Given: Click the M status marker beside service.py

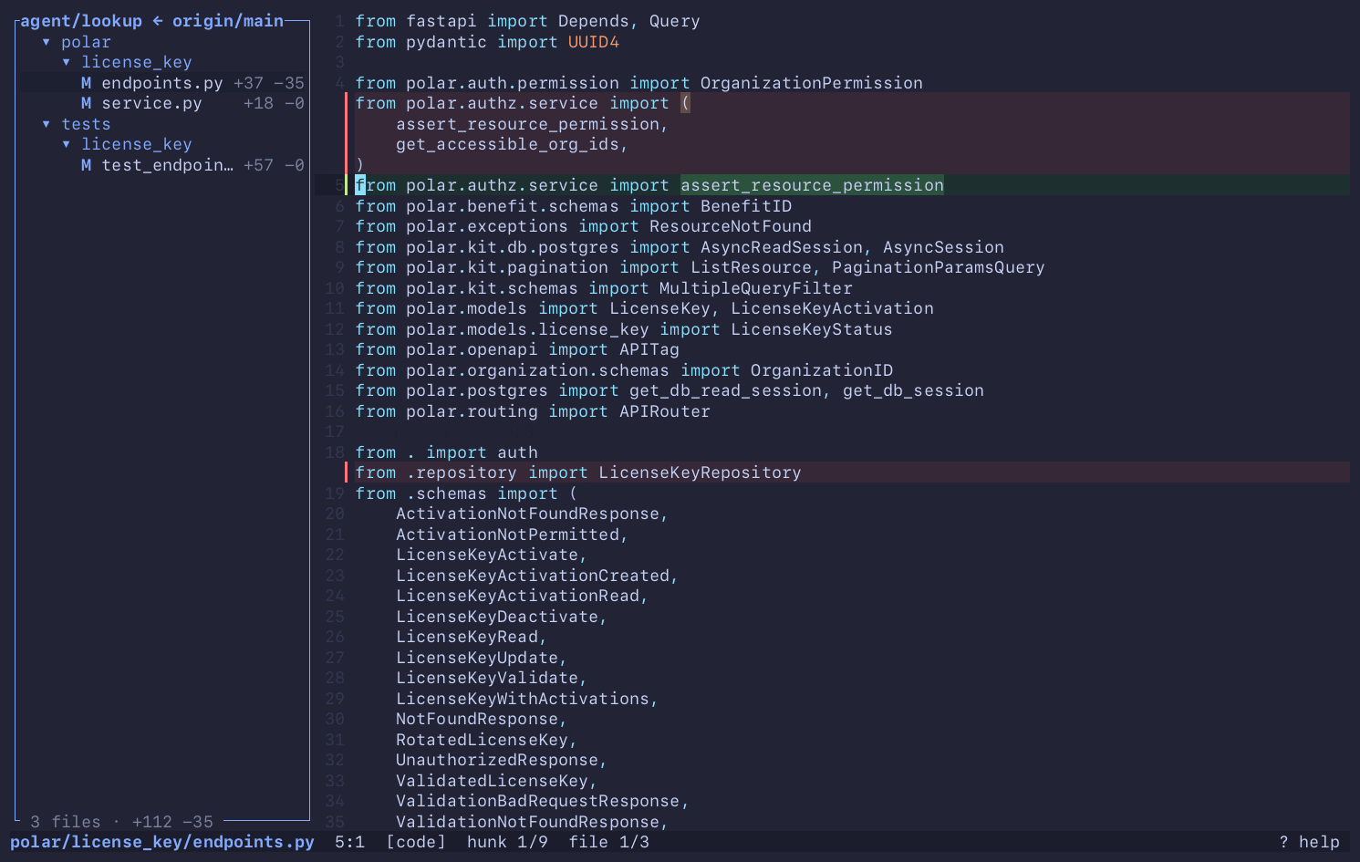Looking at the screenshot, I should [86, 103].
